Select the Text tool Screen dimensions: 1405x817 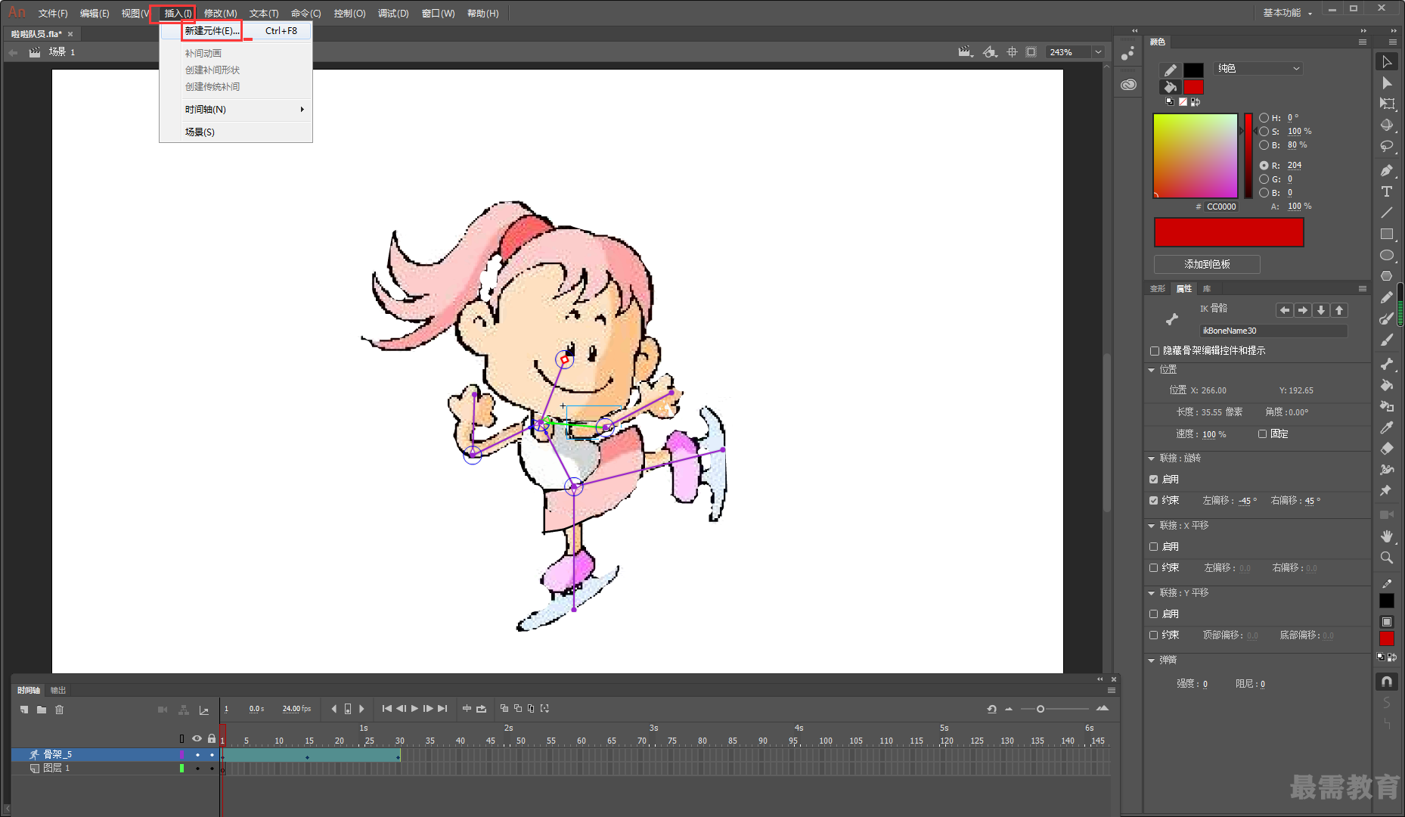tap(1386, 191)
